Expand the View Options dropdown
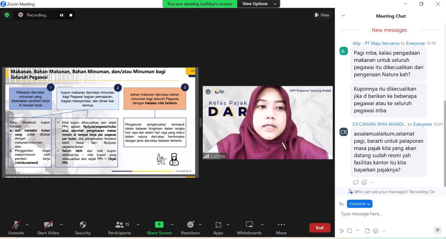This screenshot has height=239, width=446. click(x=259, y=4)
